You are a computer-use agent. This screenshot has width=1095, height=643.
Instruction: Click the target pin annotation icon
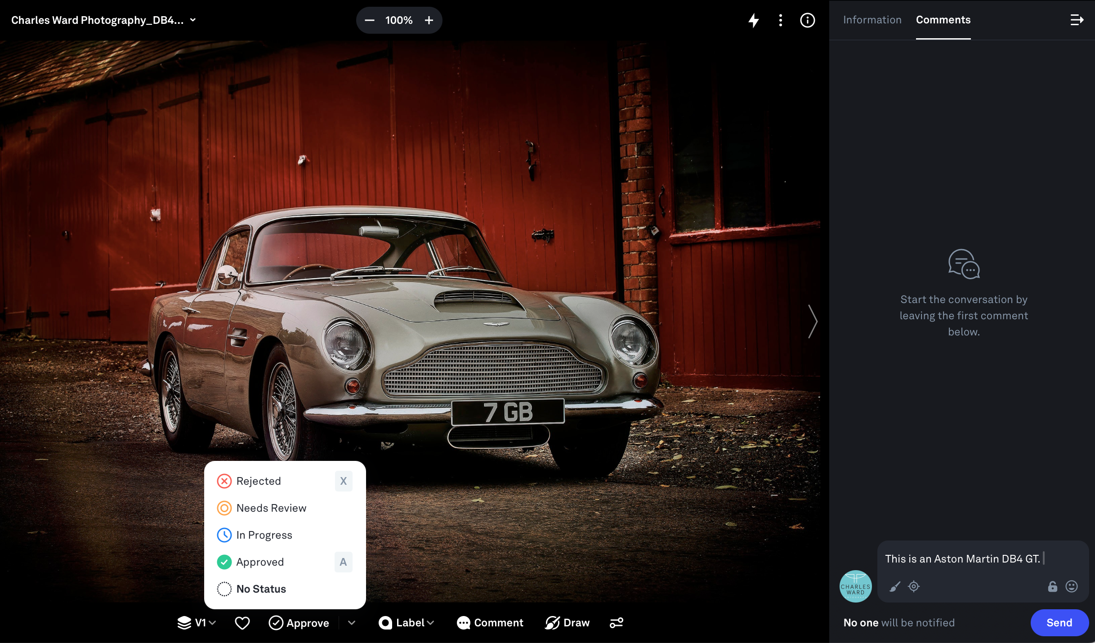(914, 586)
